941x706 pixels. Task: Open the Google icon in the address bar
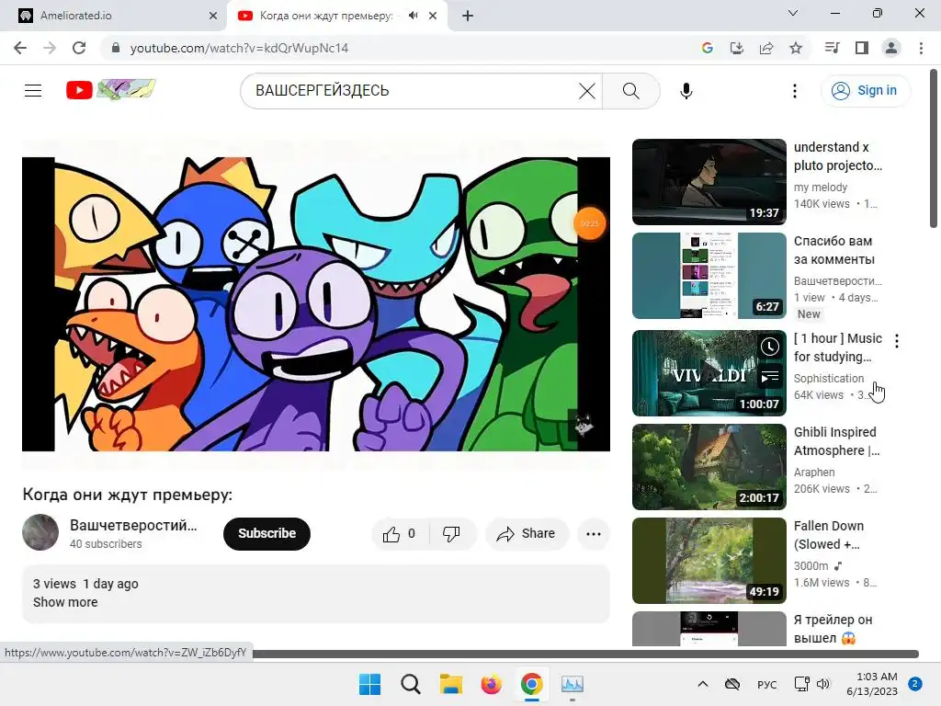pyautogui.click(x=708, y=48)
